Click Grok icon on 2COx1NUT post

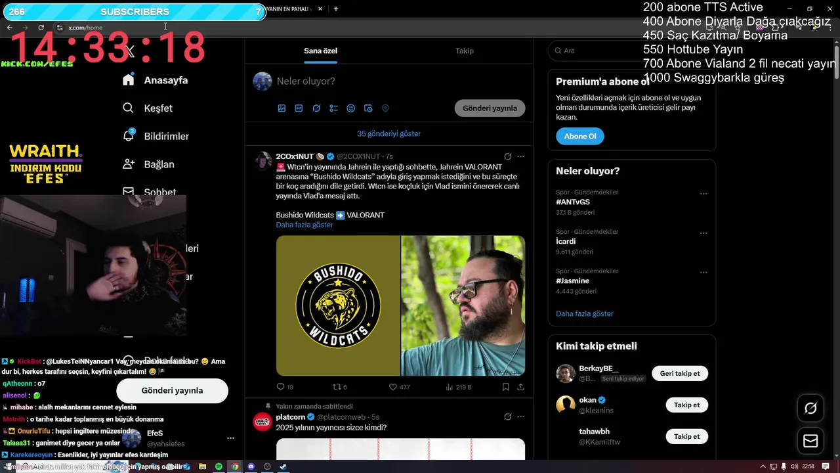(x=507, y=156)
